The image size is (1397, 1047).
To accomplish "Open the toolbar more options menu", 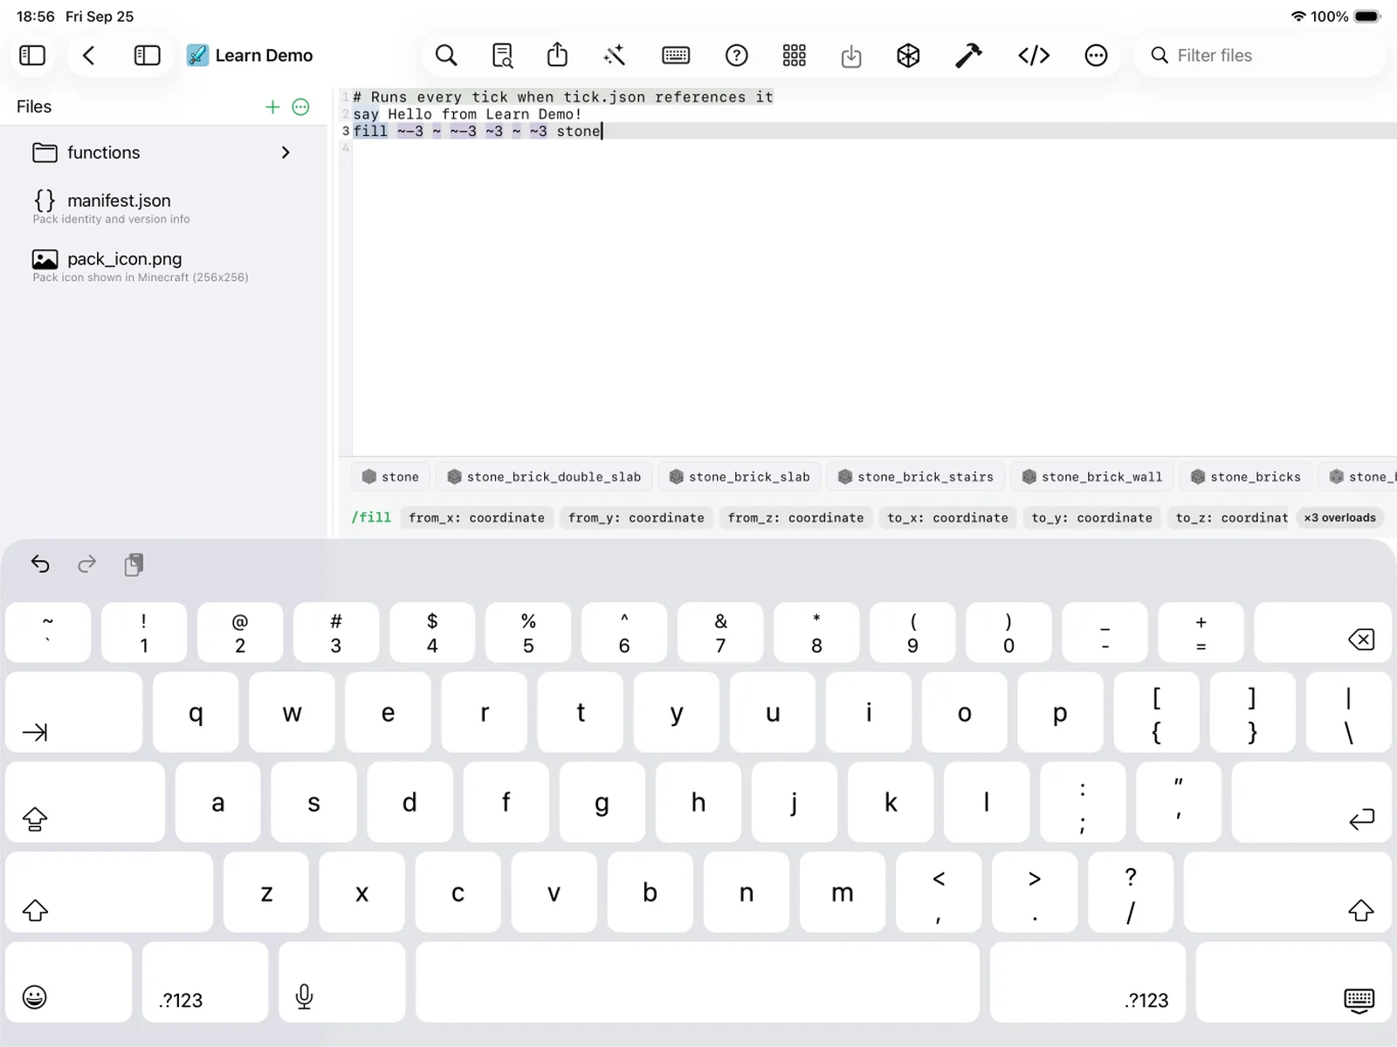I will click(1096, 55).
